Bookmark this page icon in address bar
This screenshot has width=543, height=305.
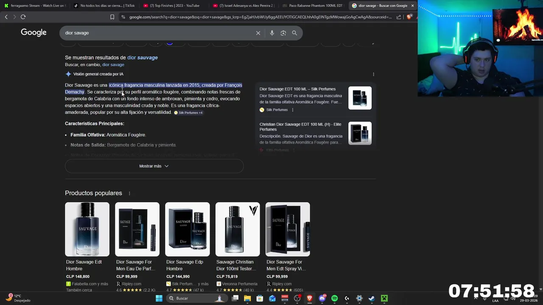point(112,17)
